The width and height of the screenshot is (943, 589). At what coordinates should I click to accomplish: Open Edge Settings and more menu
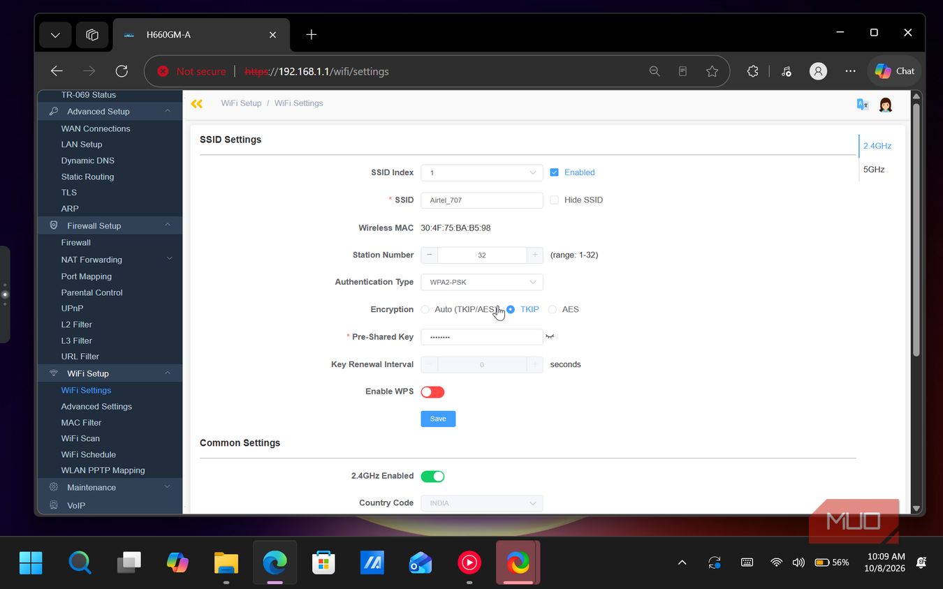pos(850,71)
